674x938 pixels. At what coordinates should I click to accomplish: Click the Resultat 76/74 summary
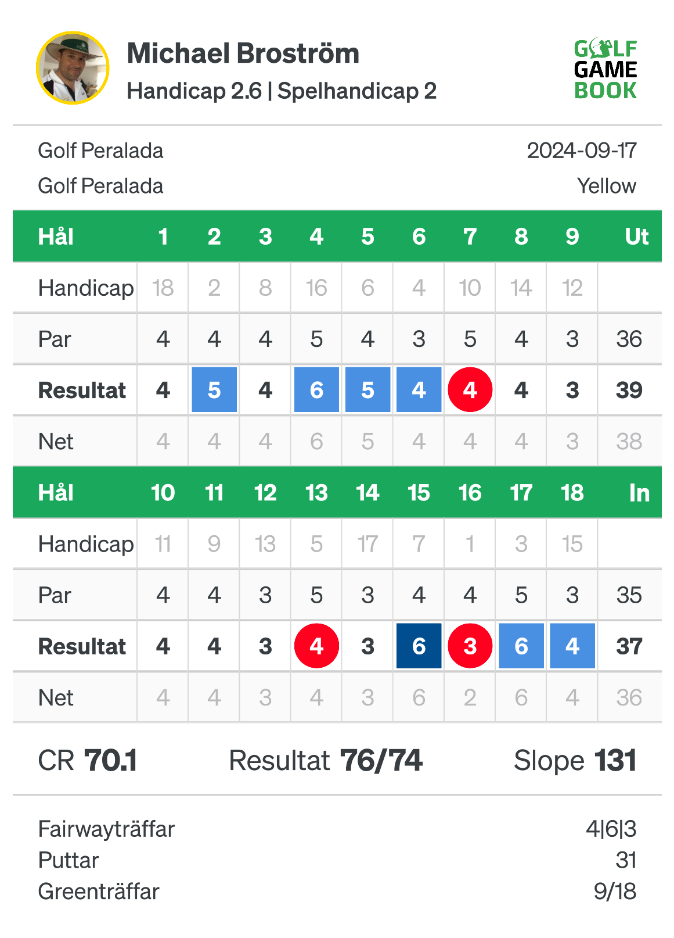click(326, 760)
